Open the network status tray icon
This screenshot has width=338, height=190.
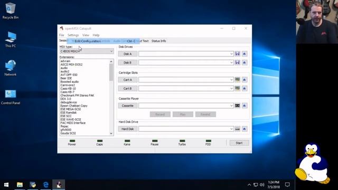[x=256, y=185]
